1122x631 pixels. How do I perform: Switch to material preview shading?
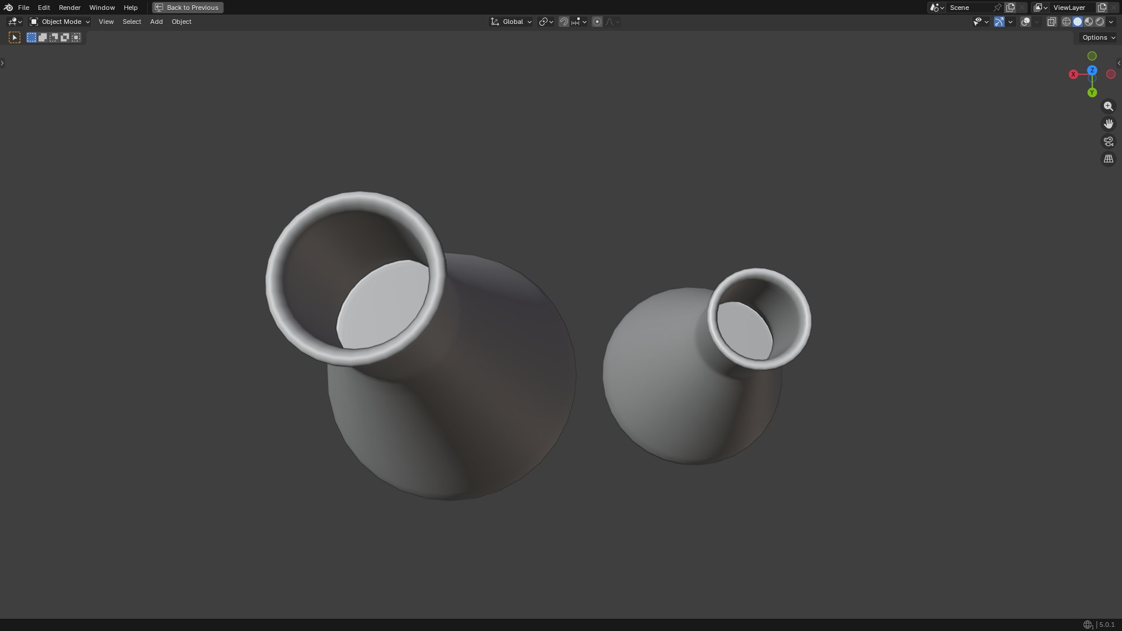pyautogui.click(x=1089, y=22)
